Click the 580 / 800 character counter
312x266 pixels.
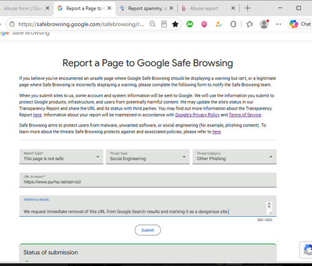pyautogui.click(x=265, y=220)
